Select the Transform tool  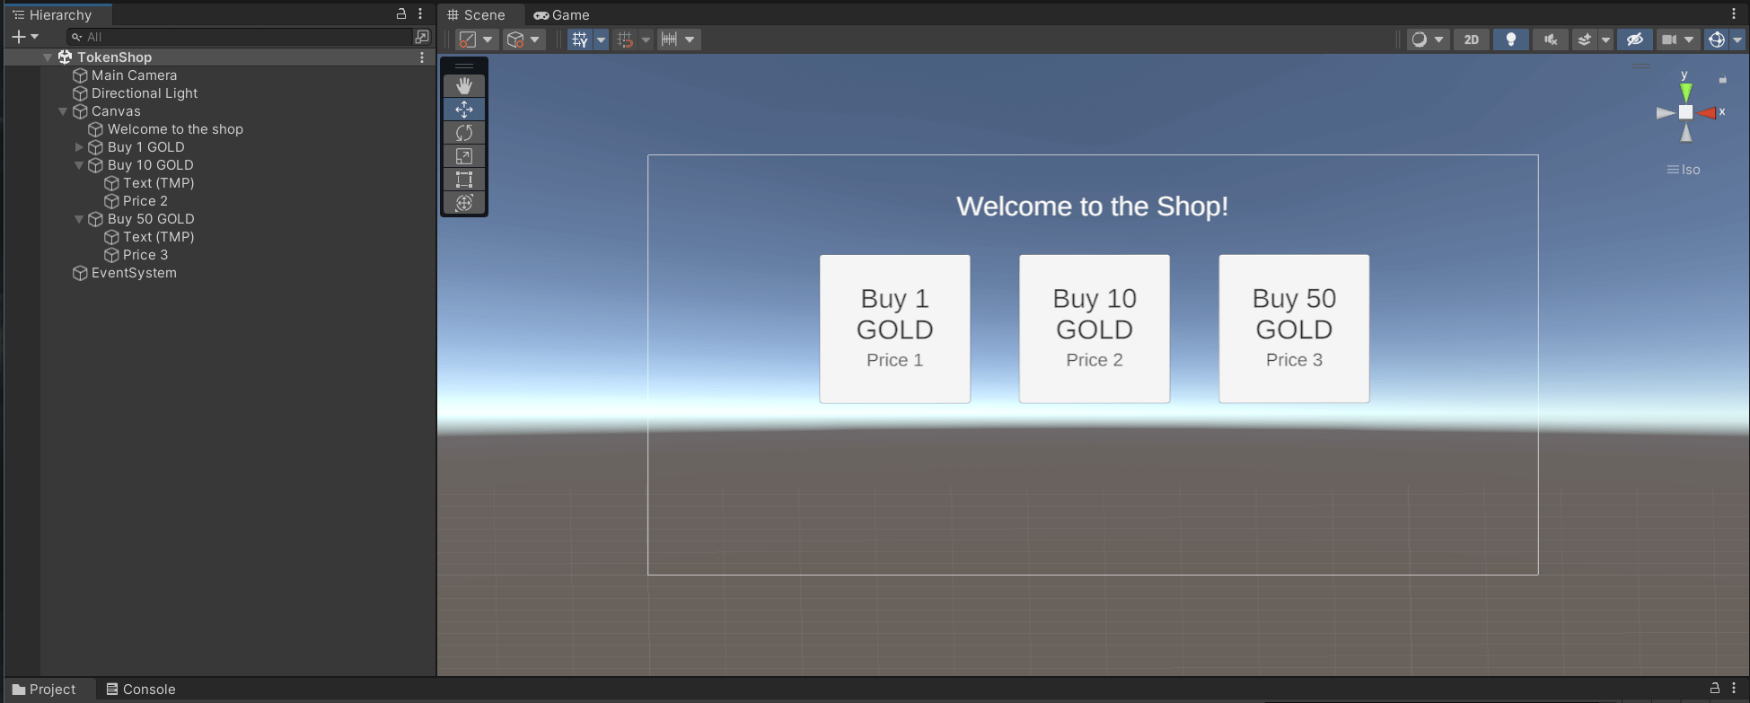point(464,202)
